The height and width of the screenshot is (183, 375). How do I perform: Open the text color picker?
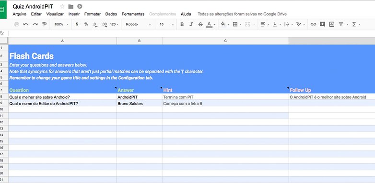pos(209,24)
